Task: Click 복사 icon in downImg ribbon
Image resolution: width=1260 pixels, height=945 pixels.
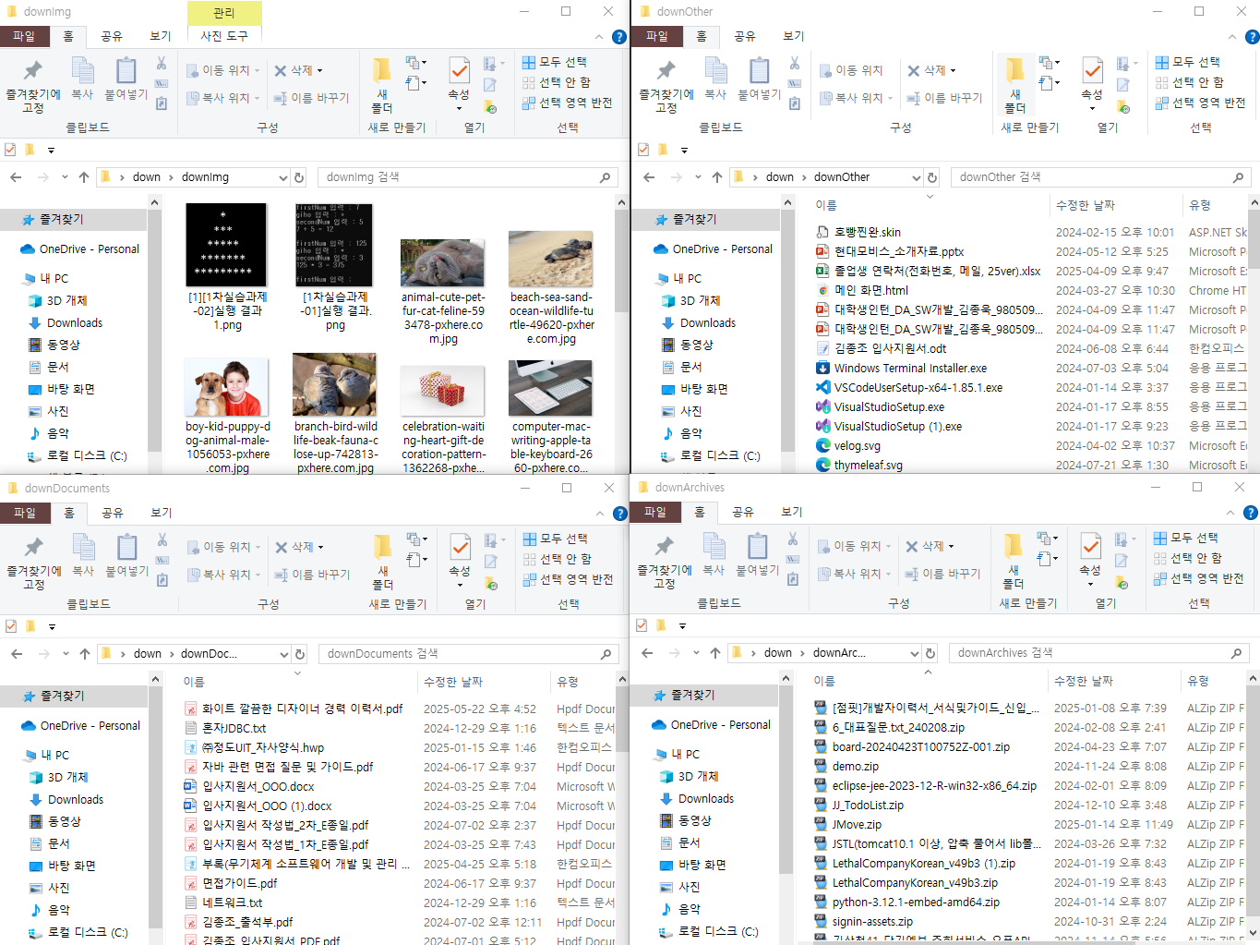Action: pos(82,71)
